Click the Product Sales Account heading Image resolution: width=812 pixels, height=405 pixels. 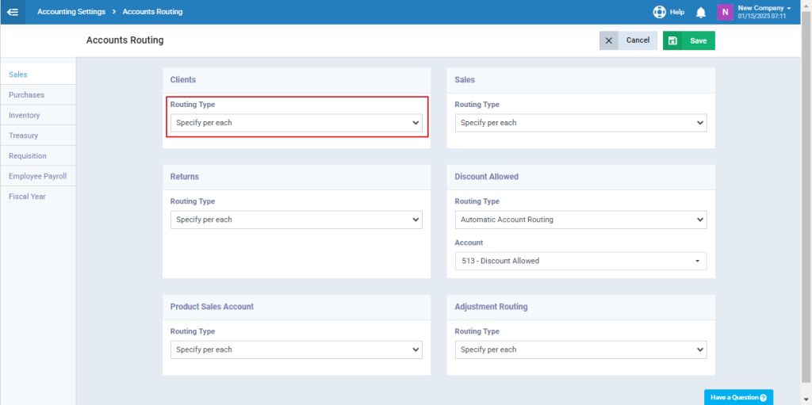tap(212, 307)
